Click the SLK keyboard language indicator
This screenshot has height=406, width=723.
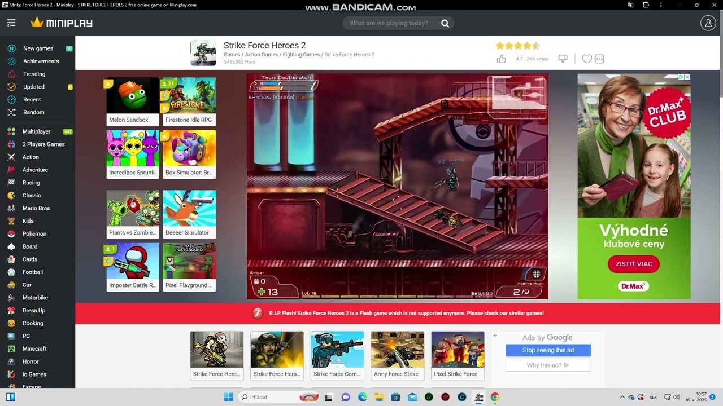click(653, 397)
